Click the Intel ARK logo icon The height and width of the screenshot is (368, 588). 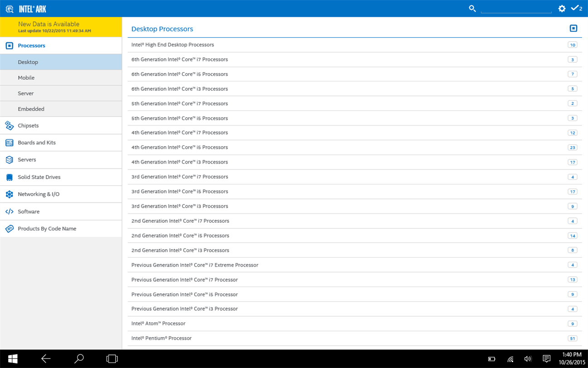[x=9, y=9]
